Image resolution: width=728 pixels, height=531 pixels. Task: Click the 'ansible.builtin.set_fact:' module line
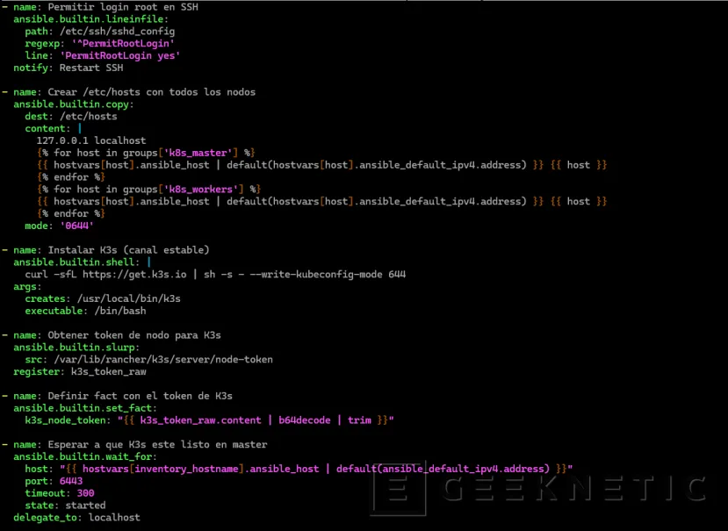[x=85, y=407]
